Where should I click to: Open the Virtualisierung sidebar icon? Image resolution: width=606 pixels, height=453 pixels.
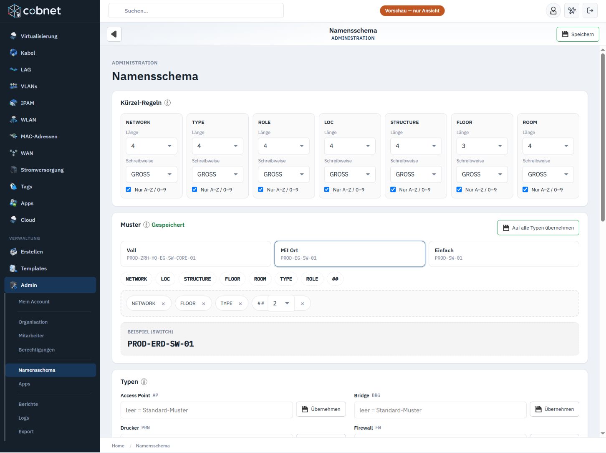(x=13, y=36)
